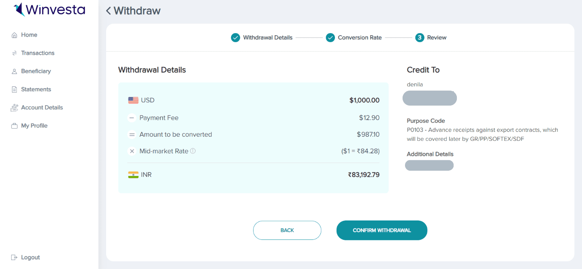Image resolution: width=582 pixels, height=269 pixels.
Task: Open My Profile from the sidebar
Action: click(x=34, y=126)
